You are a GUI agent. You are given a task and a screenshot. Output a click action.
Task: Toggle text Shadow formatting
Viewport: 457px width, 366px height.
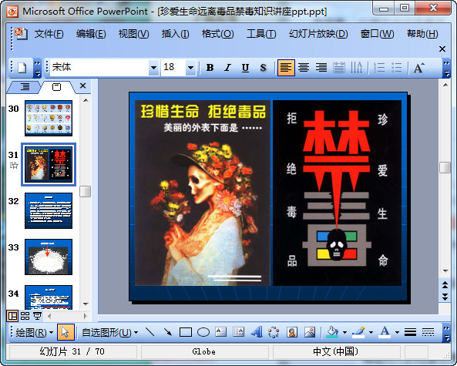263,68
